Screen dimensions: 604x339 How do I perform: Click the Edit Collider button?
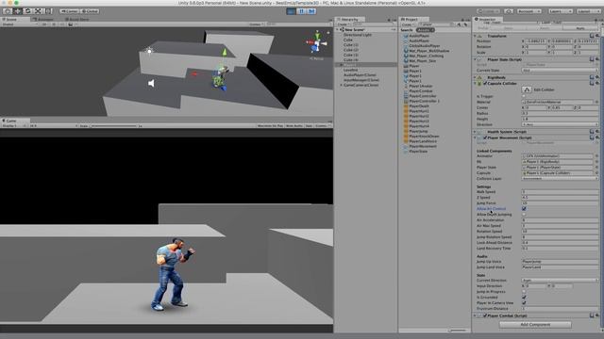coord(527,89)
